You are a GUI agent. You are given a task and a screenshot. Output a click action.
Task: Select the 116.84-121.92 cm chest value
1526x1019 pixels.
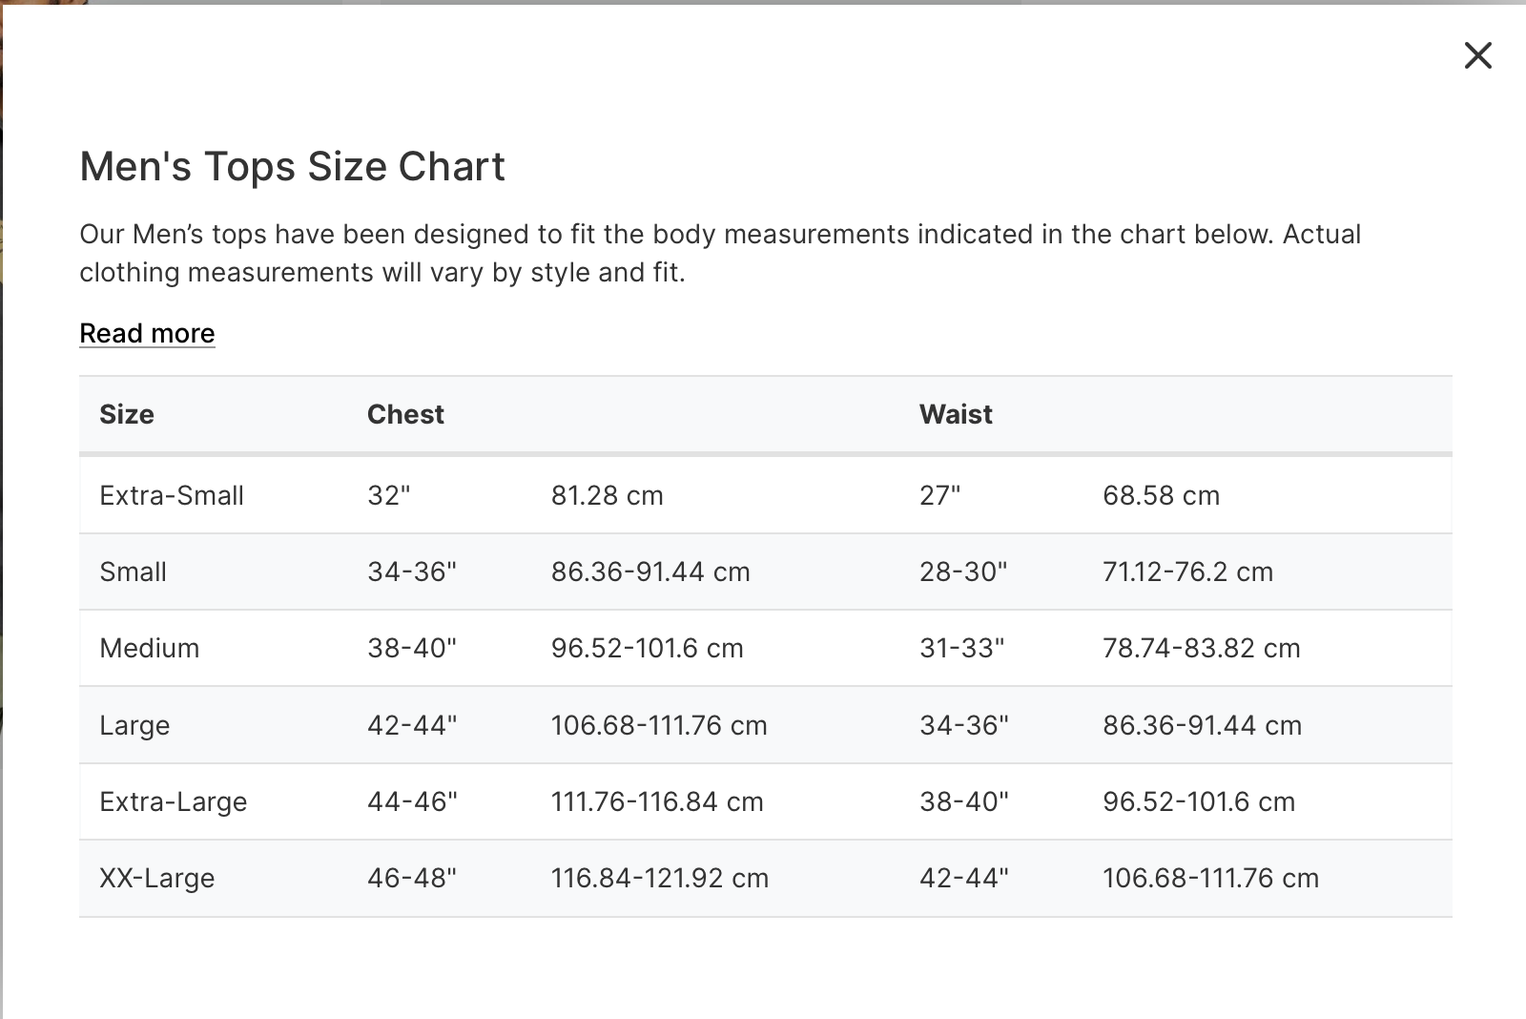tap(659, 878)
